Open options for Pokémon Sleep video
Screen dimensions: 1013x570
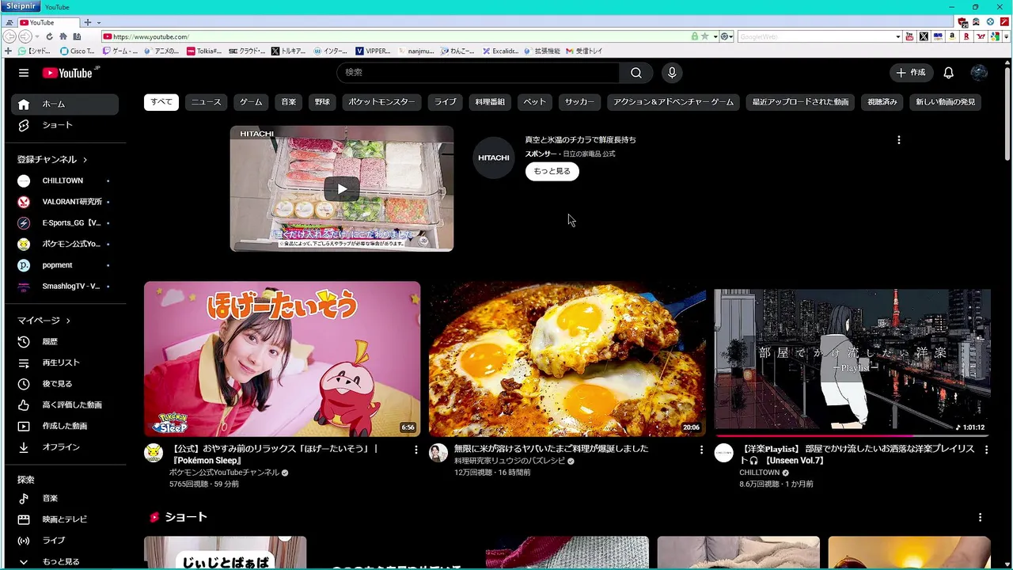(415, 450)
